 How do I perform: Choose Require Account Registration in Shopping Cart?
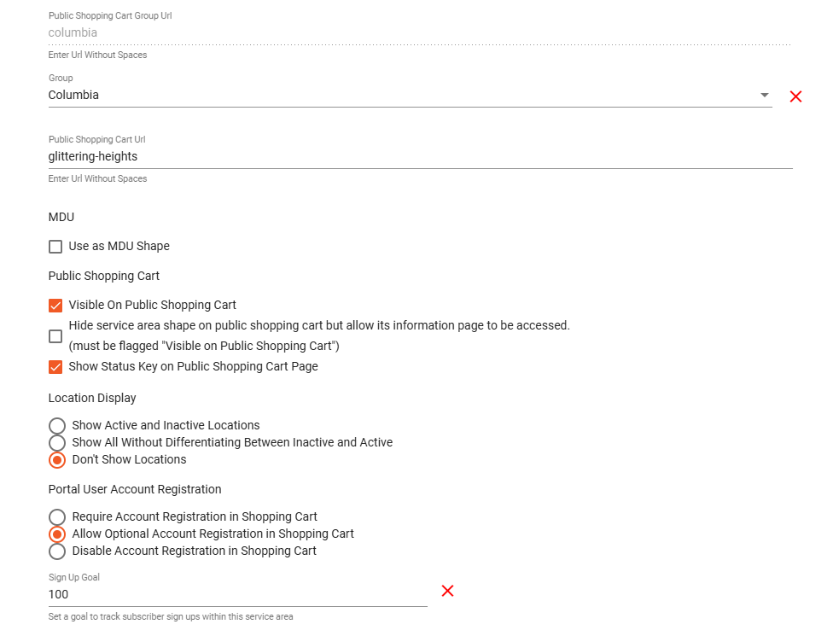(57, 516)
